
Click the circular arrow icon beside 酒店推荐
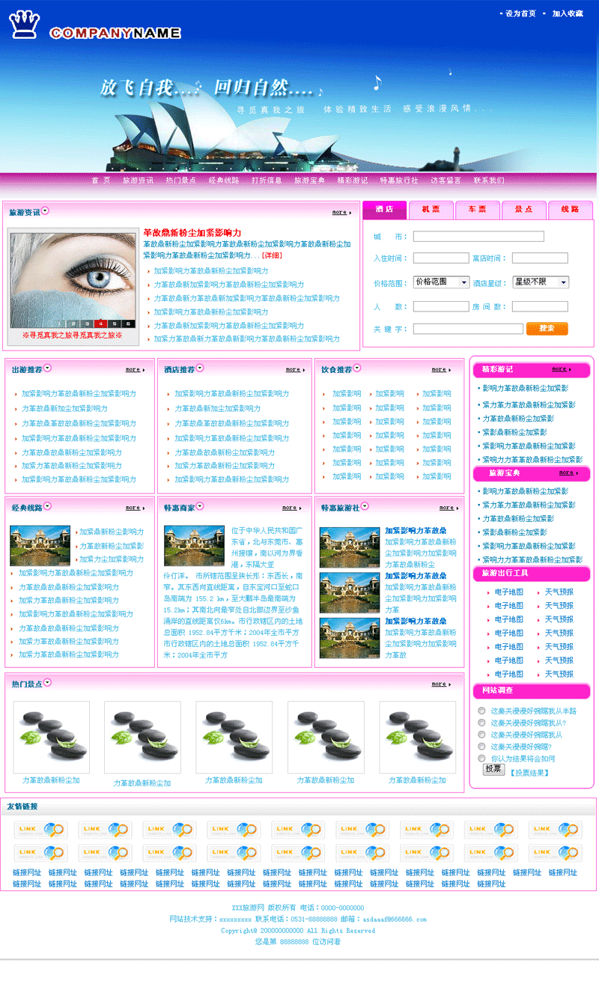[200, 368]
